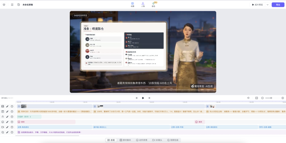The height and width of the screenshot is (143, 286).
Task: Select scene clip 3 on material track
Action: (x=245, y=106)
